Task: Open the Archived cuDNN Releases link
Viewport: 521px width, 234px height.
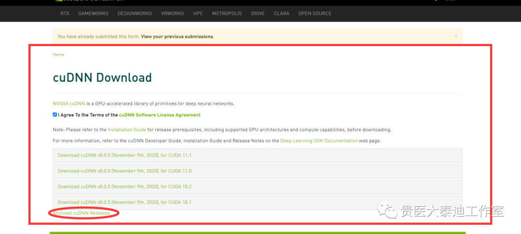Action: tap(81, 213)
